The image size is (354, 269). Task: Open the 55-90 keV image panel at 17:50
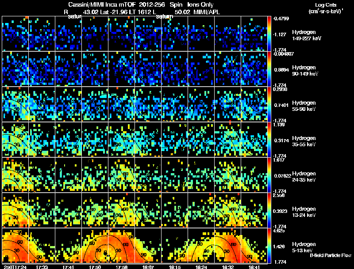[x=95, y=104]
